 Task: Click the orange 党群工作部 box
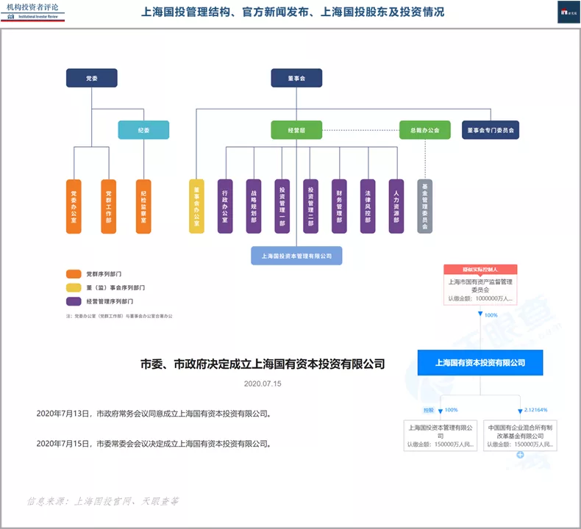click(x=109, y=206)
